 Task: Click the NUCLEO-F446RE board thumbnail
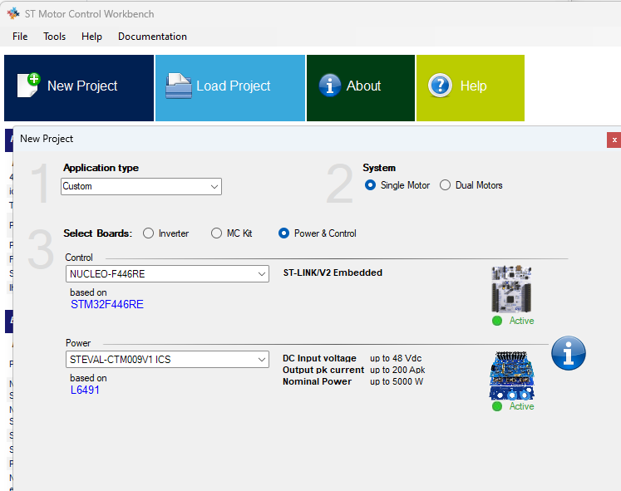511,289
